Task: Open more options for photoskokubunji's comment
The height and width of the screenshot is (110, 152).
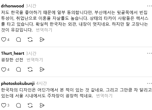Action: pyautogui.click(x=149, y=83)
